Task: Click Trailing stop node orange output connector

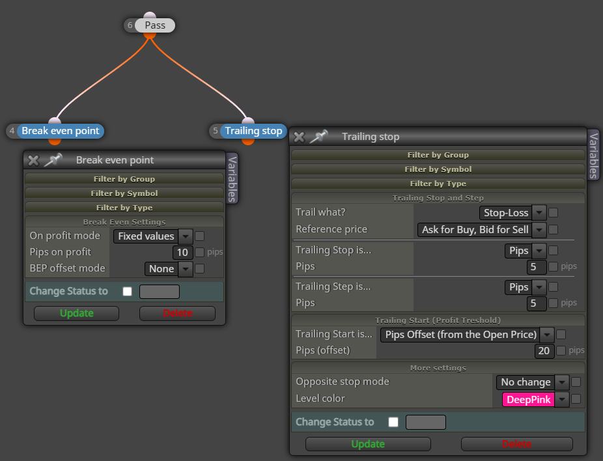Action: pyautogui.click(x=248, y=141)
